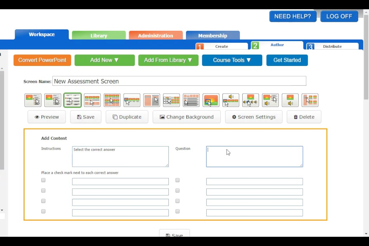
Task: Select the full-image layout template
Action: (x=211, y=100)
